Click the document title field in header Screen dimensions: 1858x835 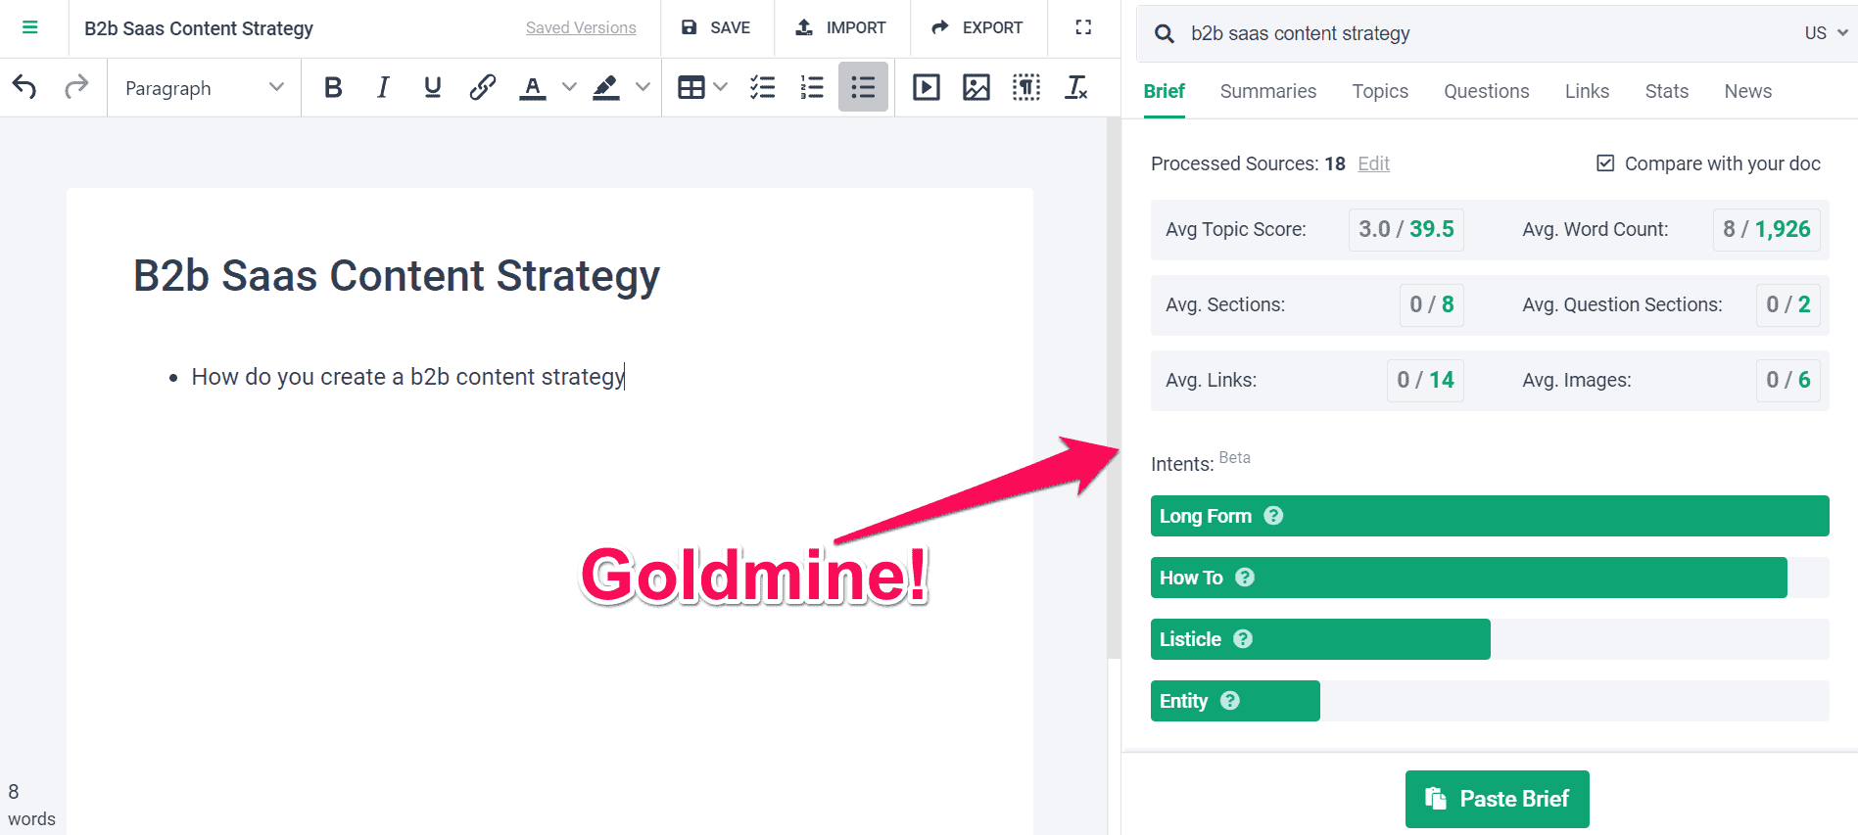point(199,28)
